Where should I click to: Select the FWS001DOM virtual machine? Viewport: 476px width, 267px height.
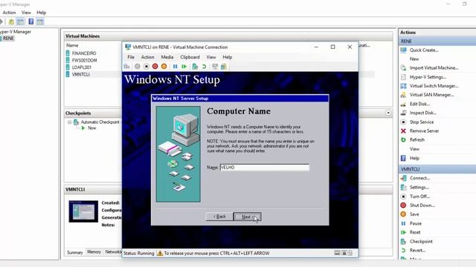(84, 60)
